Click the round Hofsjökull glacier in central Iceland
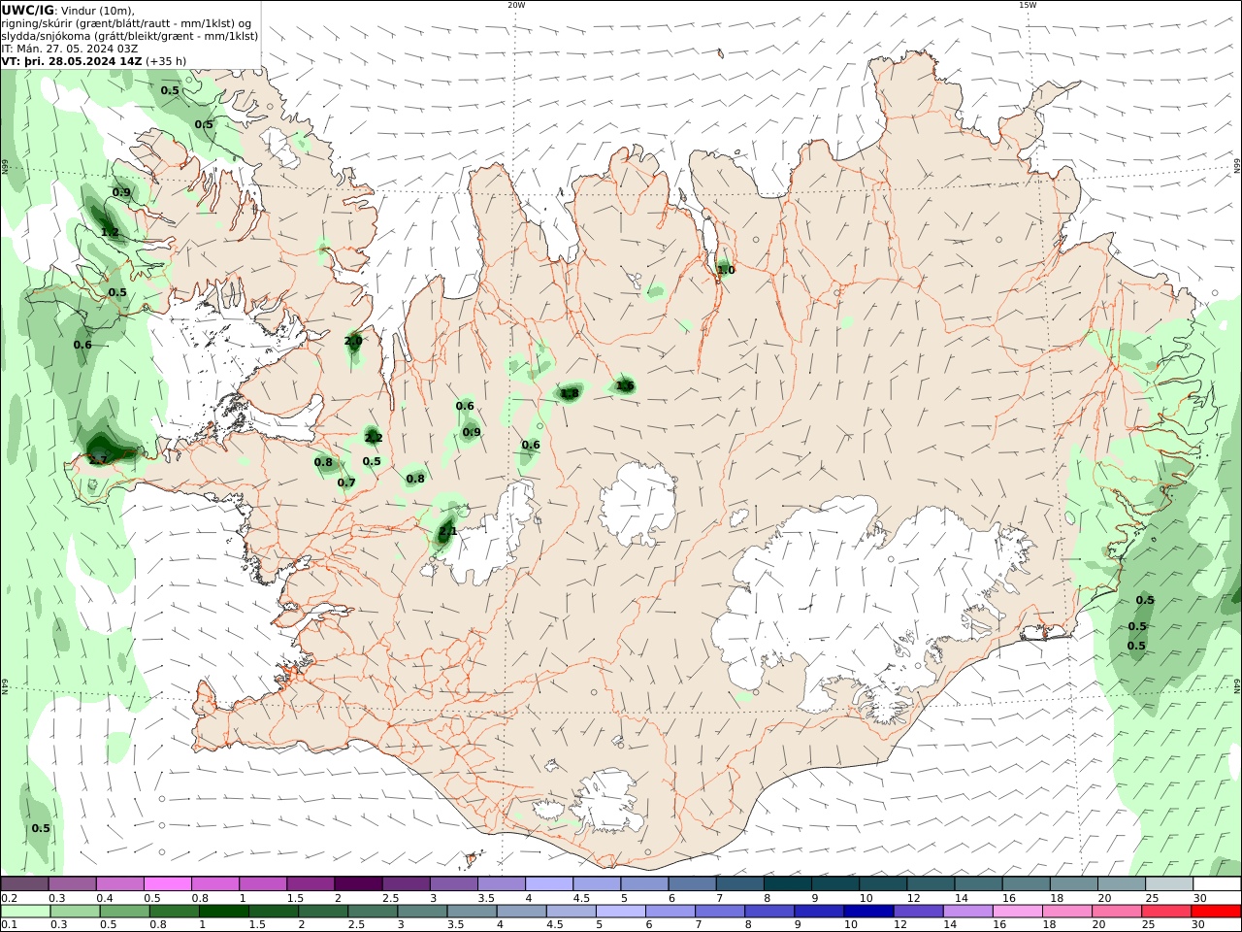The width and height of the screenshot is (1242, 932). tap(637, 505)
